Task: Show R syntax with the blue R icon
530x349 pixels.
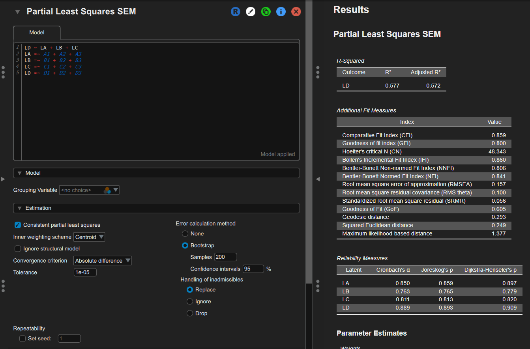Action: click(235, 11)
